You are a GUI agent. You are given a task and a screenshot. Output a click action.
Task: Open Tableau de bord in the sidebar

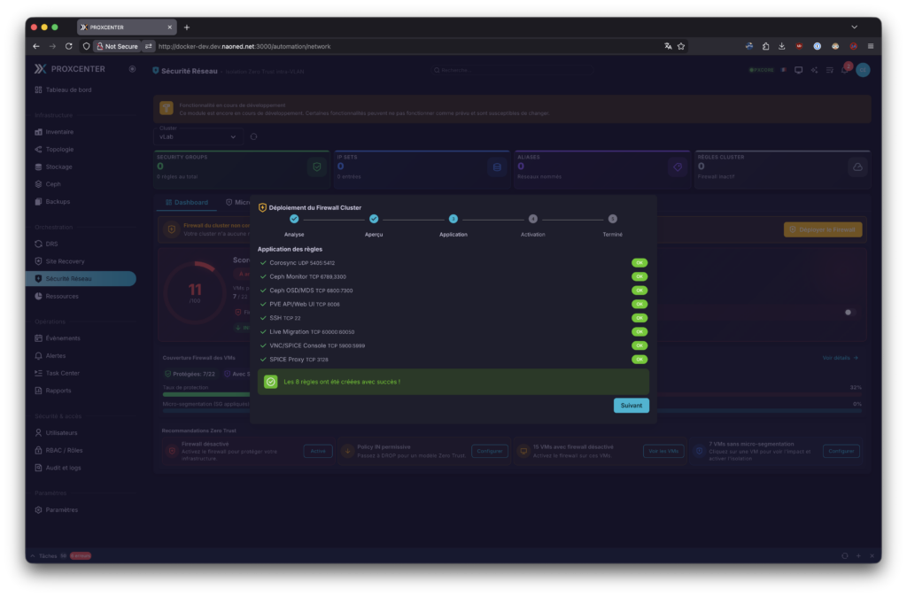coord(68,89)
